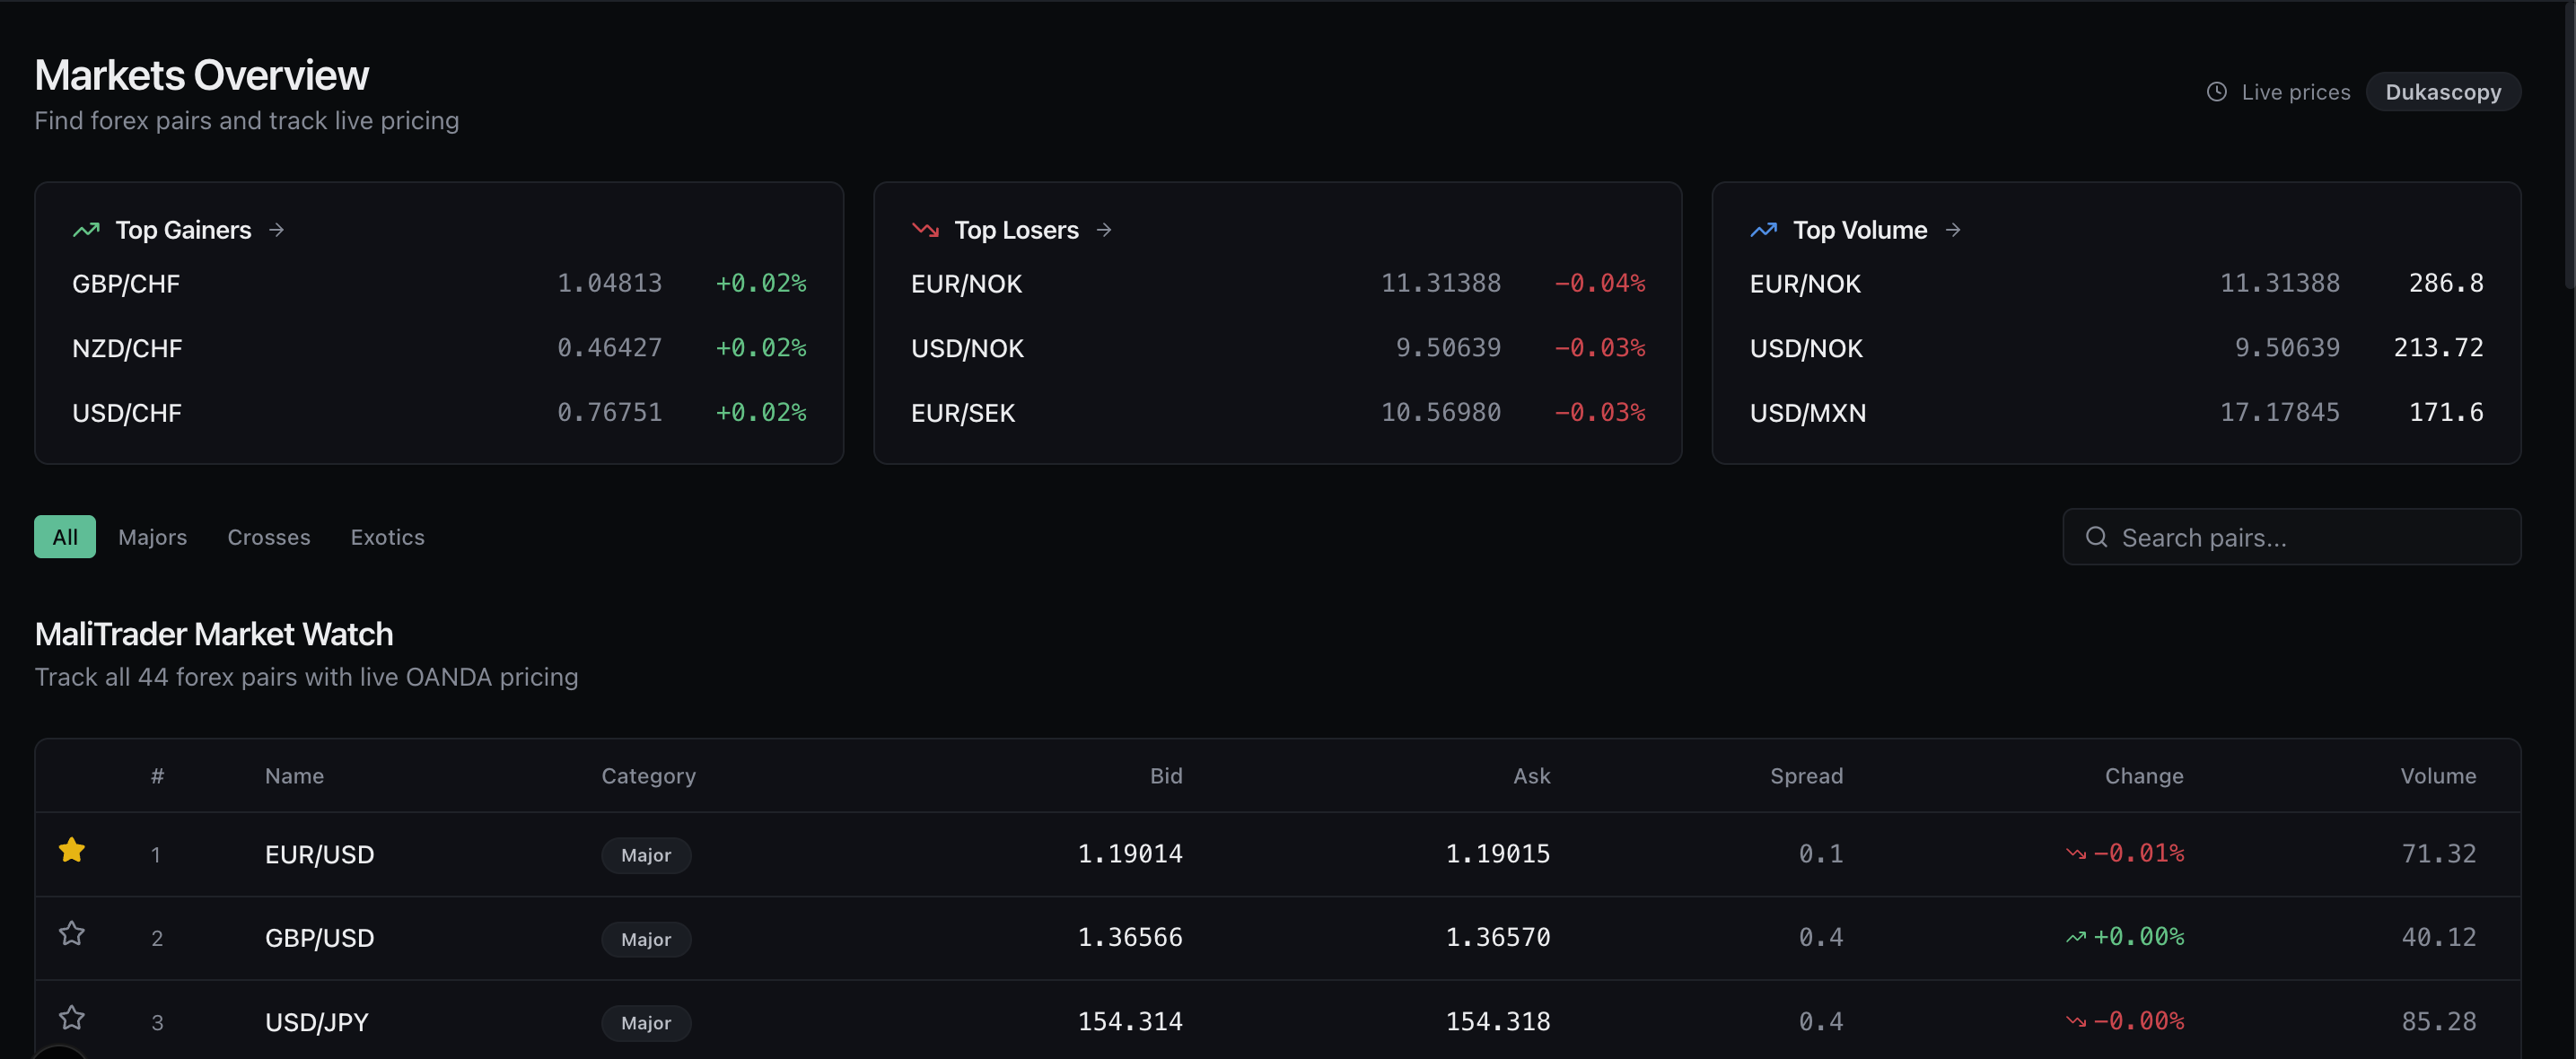Select the Crosses category filter
The height and width of the screenshot is (1059, 2576).
click(x=268, y=536)
